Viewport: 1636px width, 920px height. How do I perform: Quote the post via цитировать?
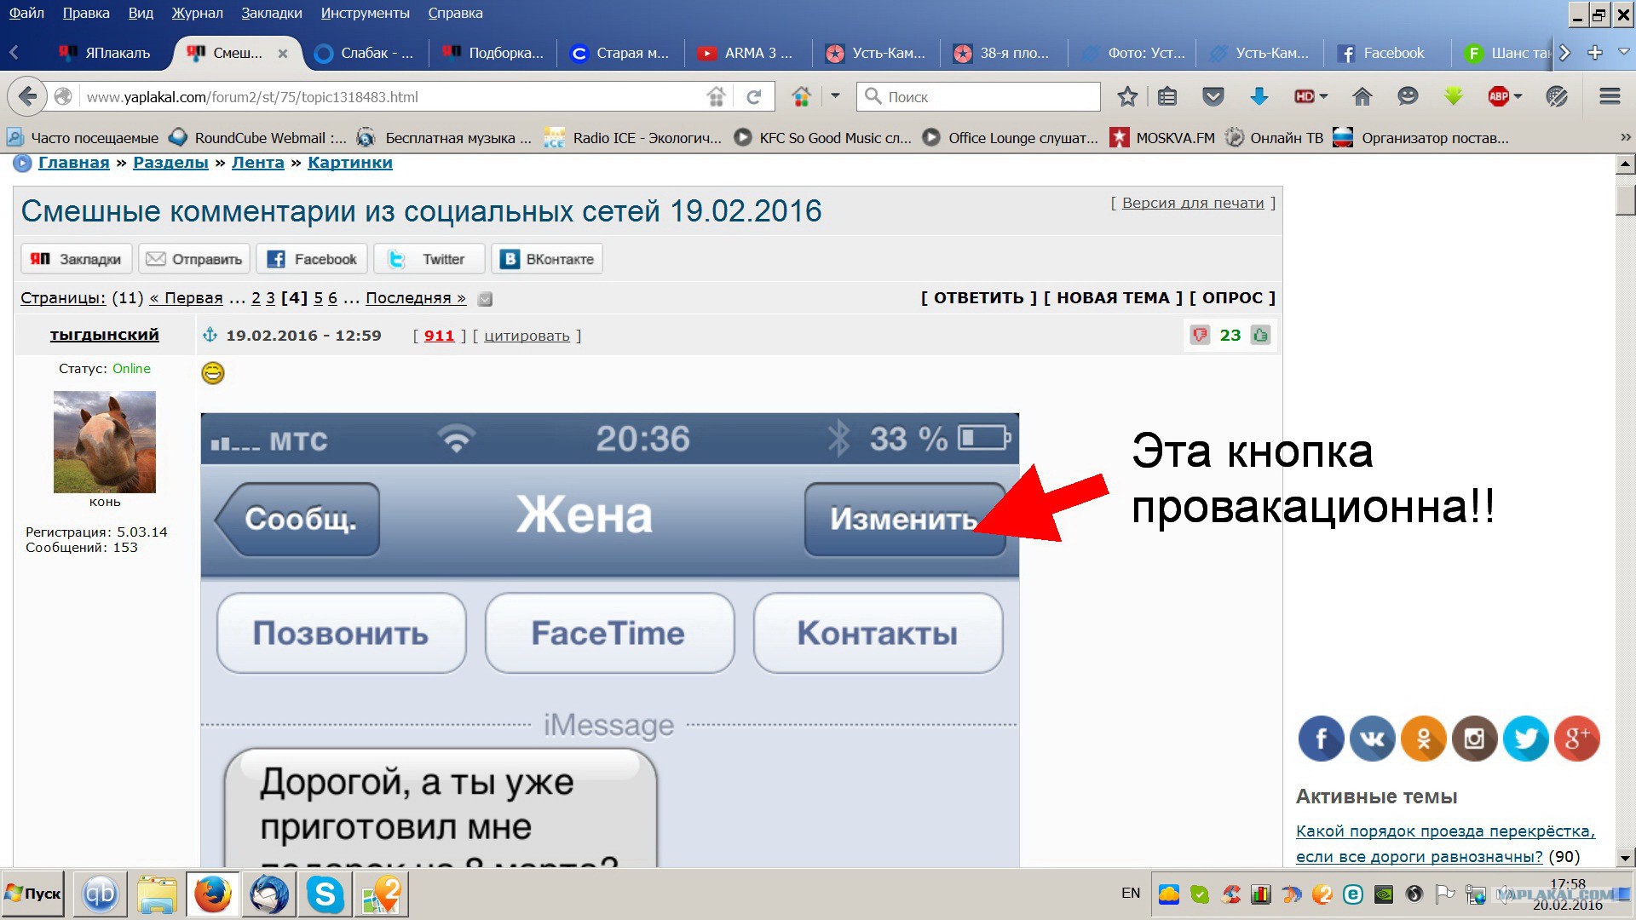(527, 336)
